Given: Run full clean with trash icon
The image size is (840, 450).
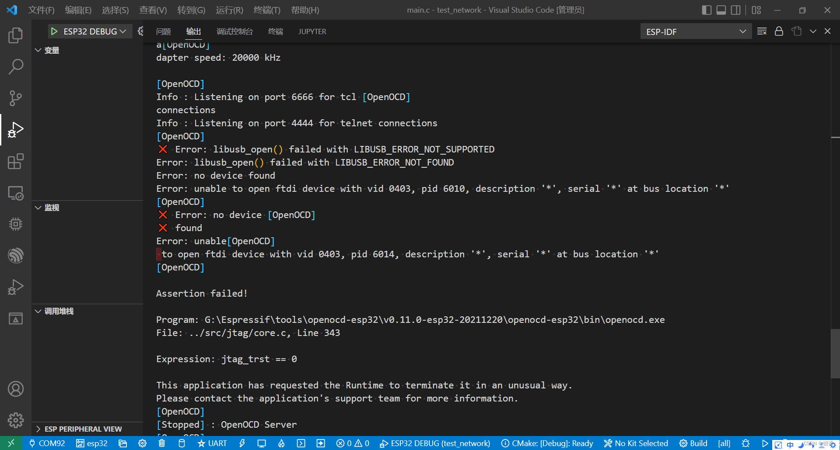Looking at the screenshot, I should pyautogui.click(x=162, y=443).
